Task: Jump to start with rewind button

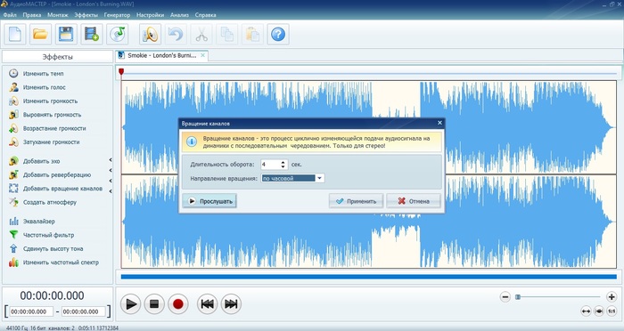Action: [x=207, y=304]
